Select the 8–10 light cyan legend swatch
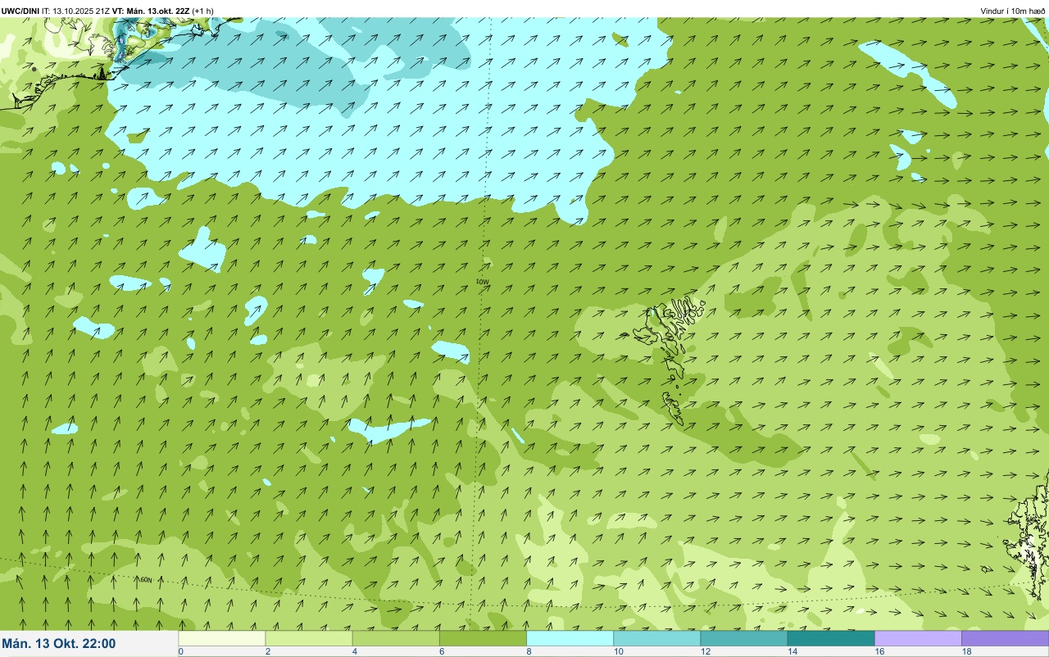 (570, 638)
